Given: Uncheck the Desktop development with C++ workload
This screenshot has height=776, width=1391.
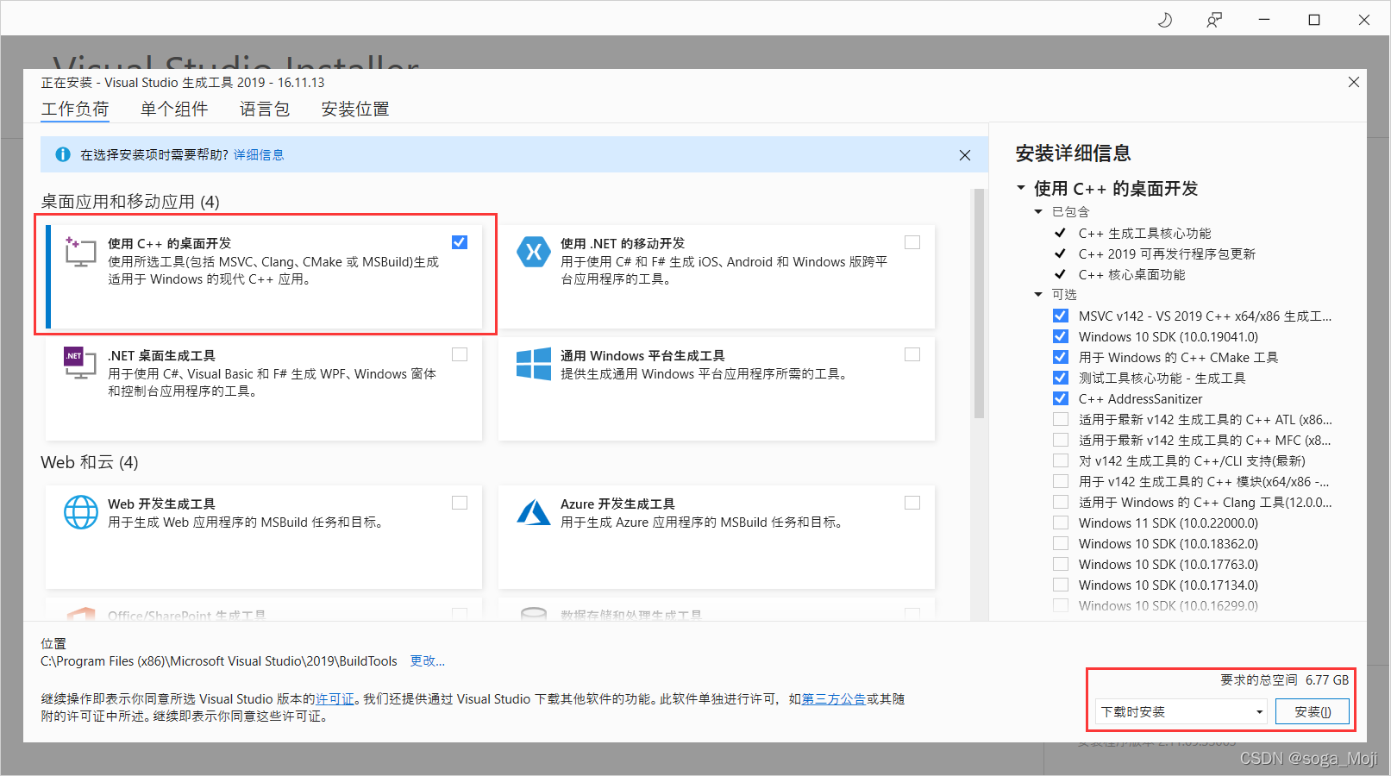Looking at the screenshot, I should [460, 242].
